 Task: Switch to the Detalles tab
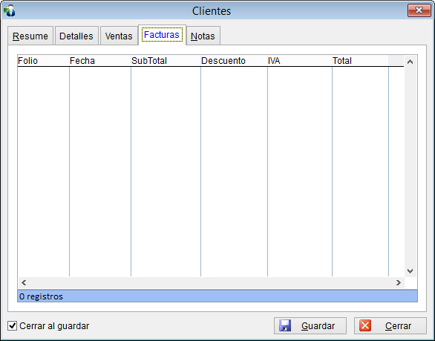coord(76,36)
